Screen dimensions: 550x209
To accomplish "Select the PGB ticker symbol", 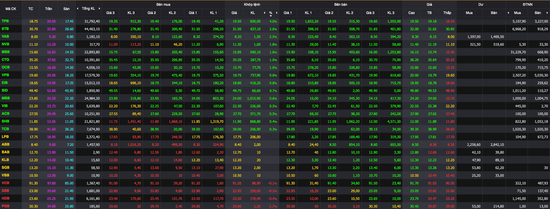I will (5, 206).
